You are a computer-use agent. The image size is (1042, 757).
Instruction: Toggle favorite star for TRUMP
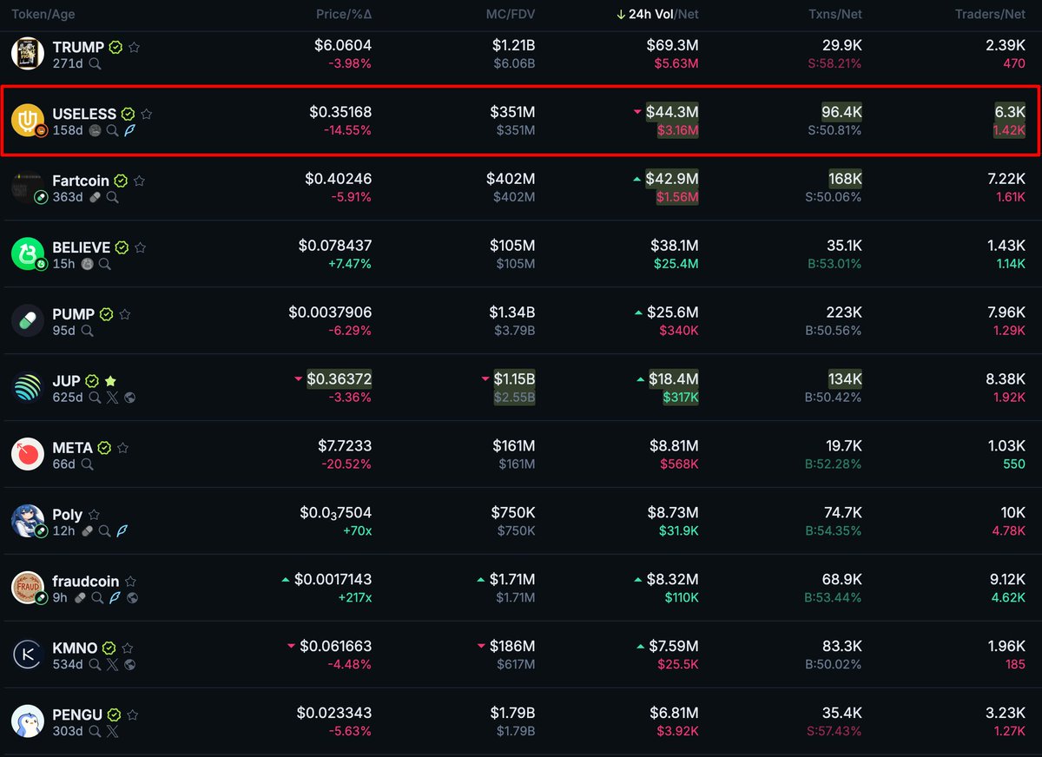click(134, 47)
